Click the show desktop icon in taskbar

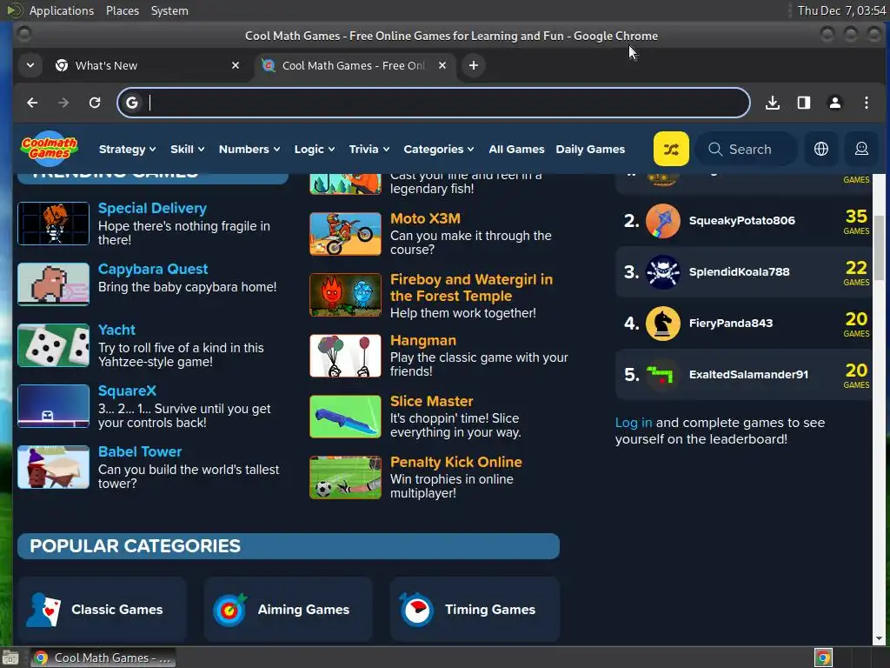coord(10,658)
